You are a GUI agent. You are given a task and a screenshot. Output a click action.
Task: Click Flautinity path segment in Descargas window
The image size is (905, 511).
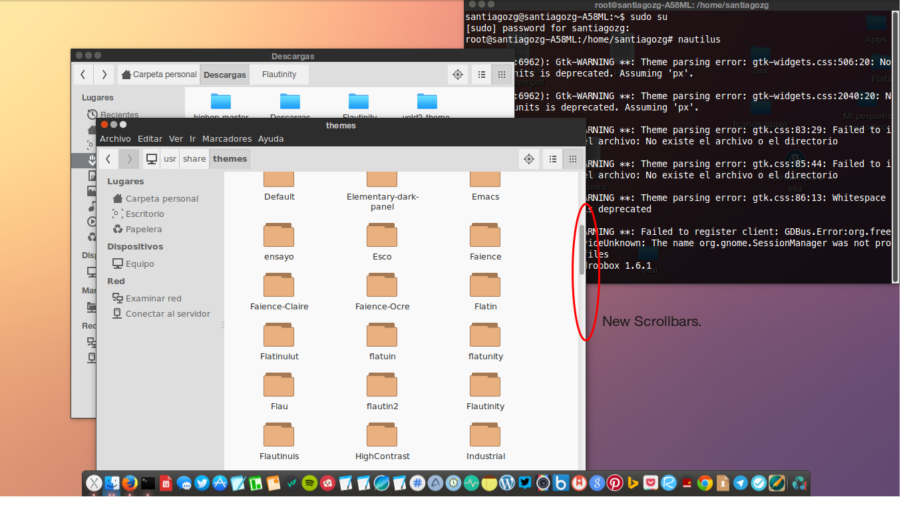[279, 75]
